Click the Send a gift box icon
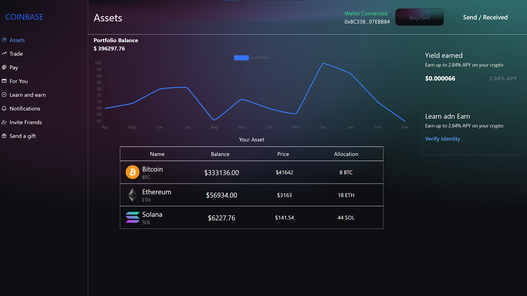Screen dimensions: 527x296 [x=4, y=136]
